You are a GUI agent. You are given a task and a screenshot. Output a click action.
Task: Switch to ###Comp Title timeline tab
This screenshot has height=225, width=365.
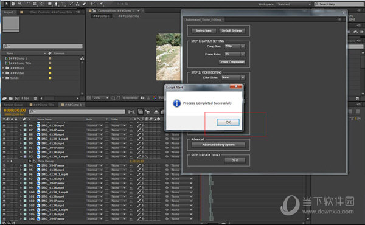(x=42, y=105)
